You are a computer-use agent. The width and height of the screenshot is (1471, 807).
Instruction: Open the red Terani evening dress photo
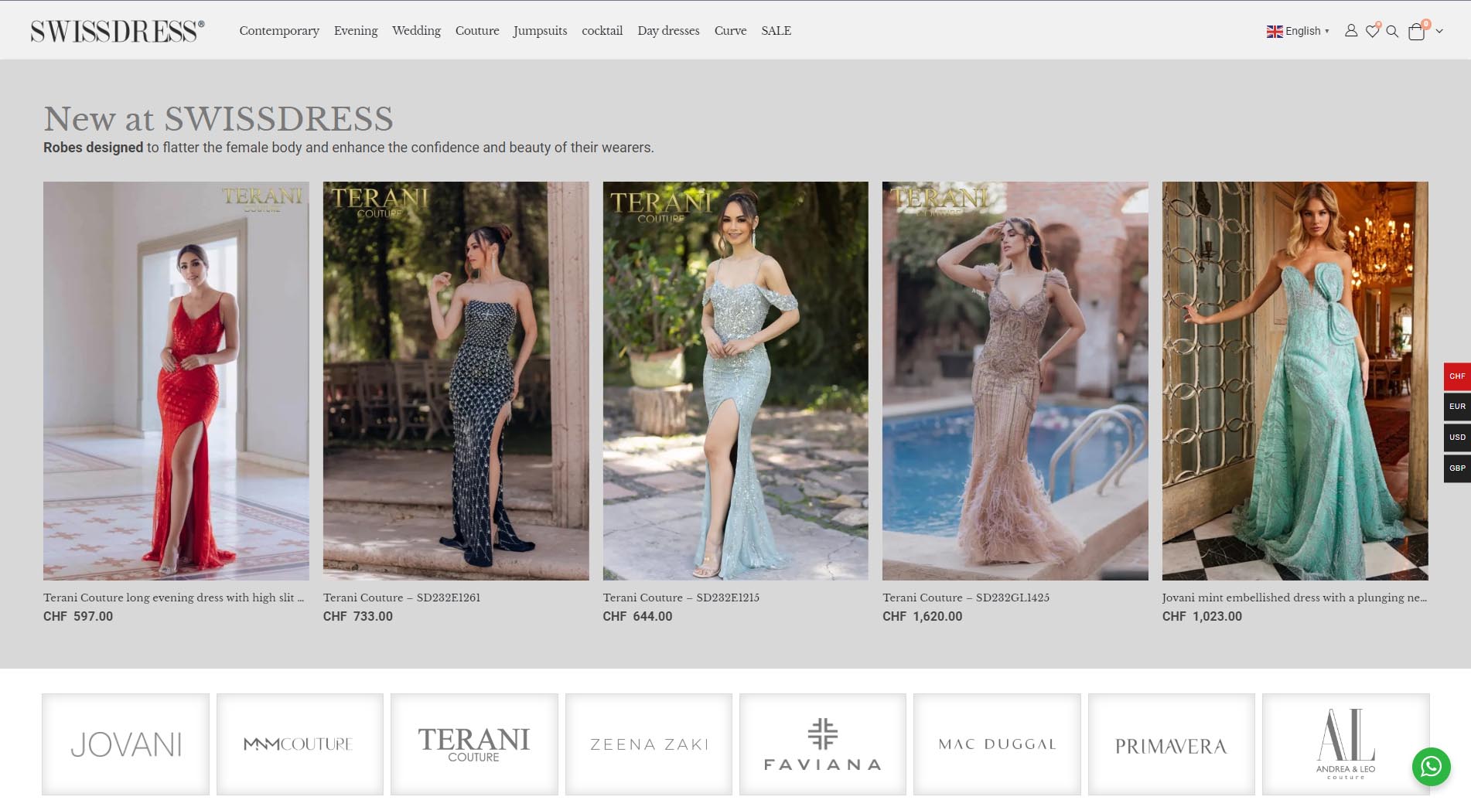click(176, 381)
